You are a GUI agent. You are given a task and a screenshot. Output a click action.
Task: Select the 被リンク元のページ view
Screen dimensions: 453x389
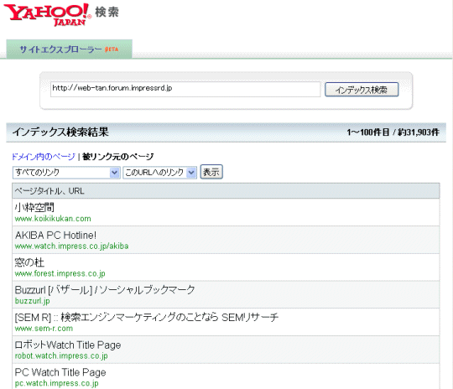point(118,157)
